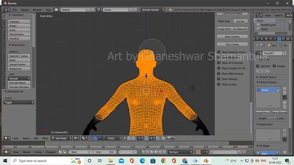Click the pivot point selector icon

pyautogui.click(x=84, y=138)
